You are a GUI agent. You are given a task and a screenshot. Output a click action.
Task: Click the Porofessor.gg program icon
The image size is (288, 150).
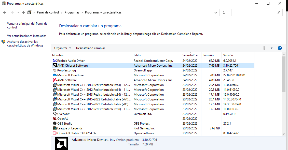pyautogui.click(x=54, y=70)
